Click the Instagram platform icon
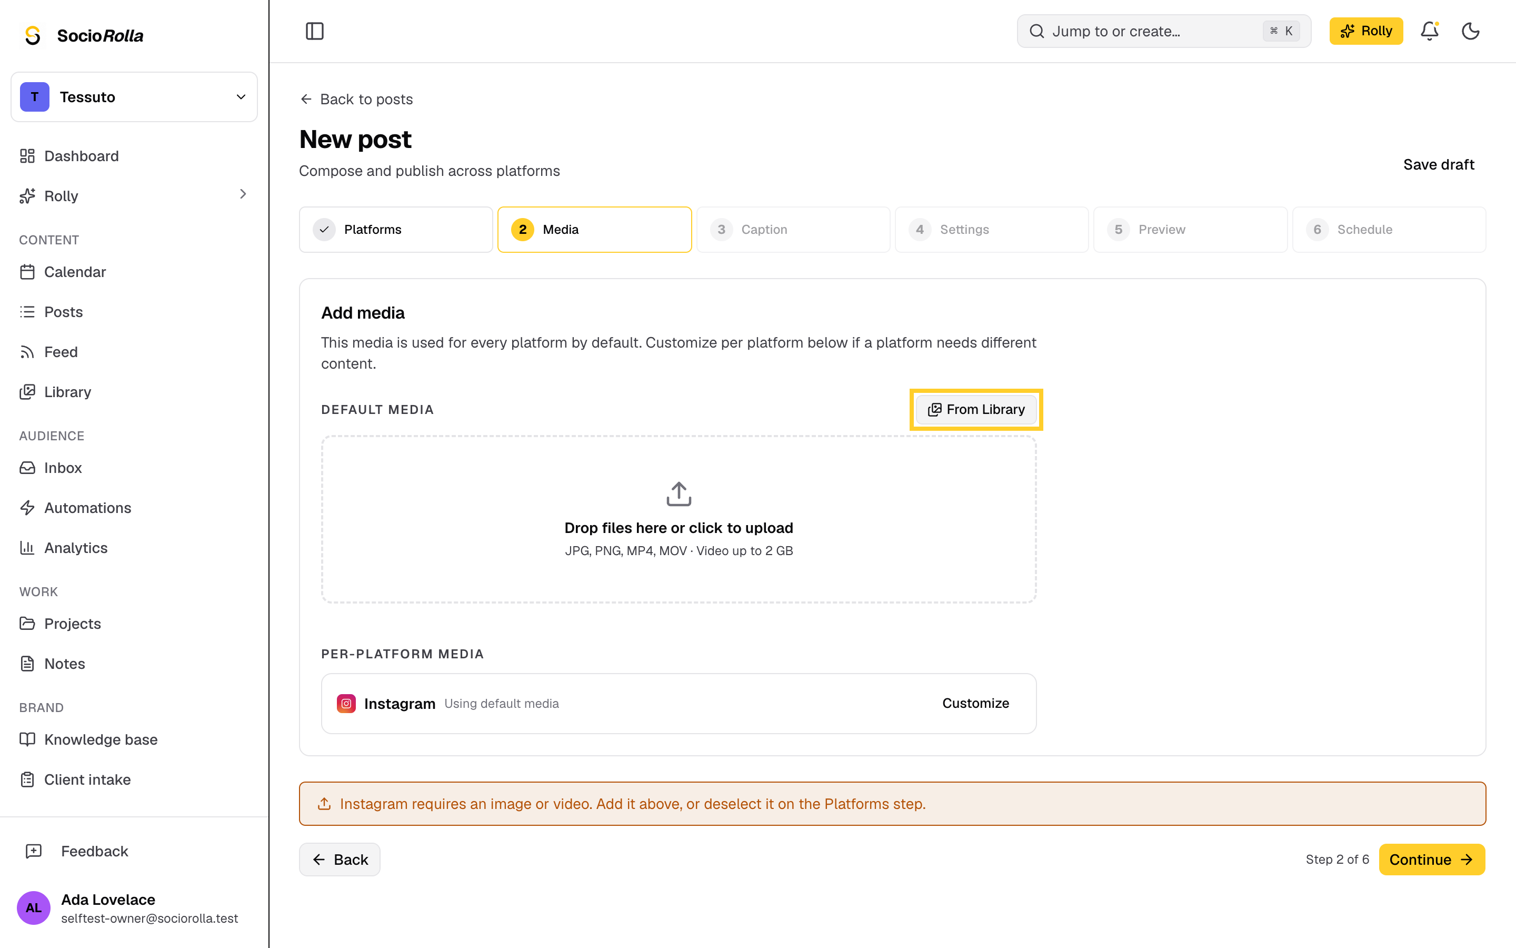Image resolution: width=1516 pixels, height=948 pixels. click(x=346, y=704)
